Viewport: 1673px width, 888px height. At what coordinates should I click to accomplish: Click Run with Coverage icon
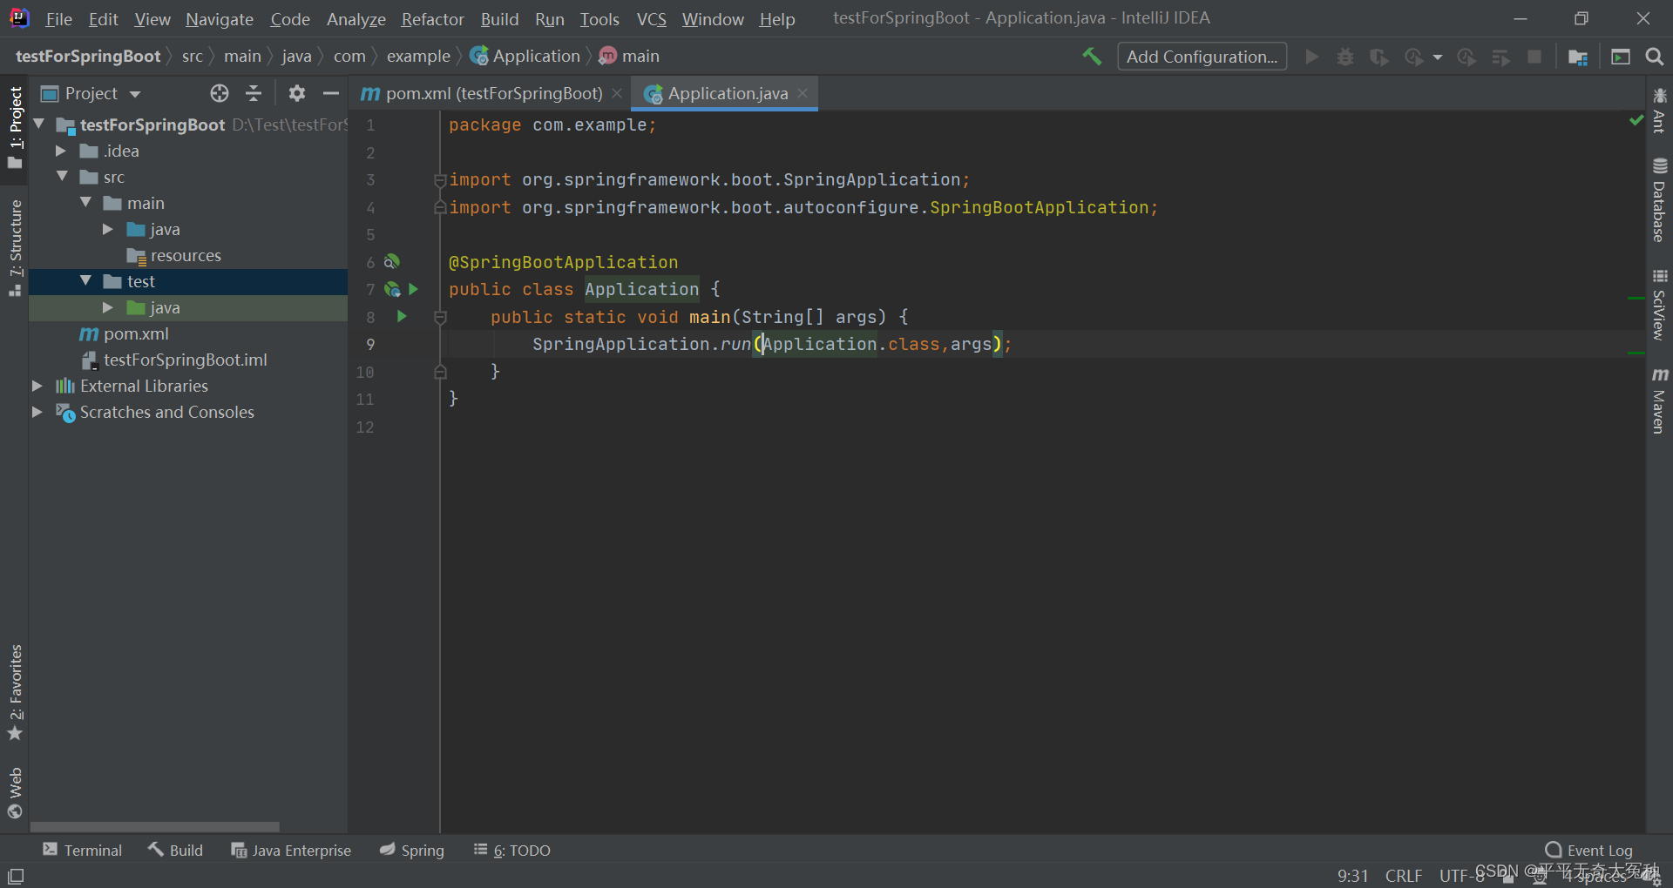tap(1379, 57)
